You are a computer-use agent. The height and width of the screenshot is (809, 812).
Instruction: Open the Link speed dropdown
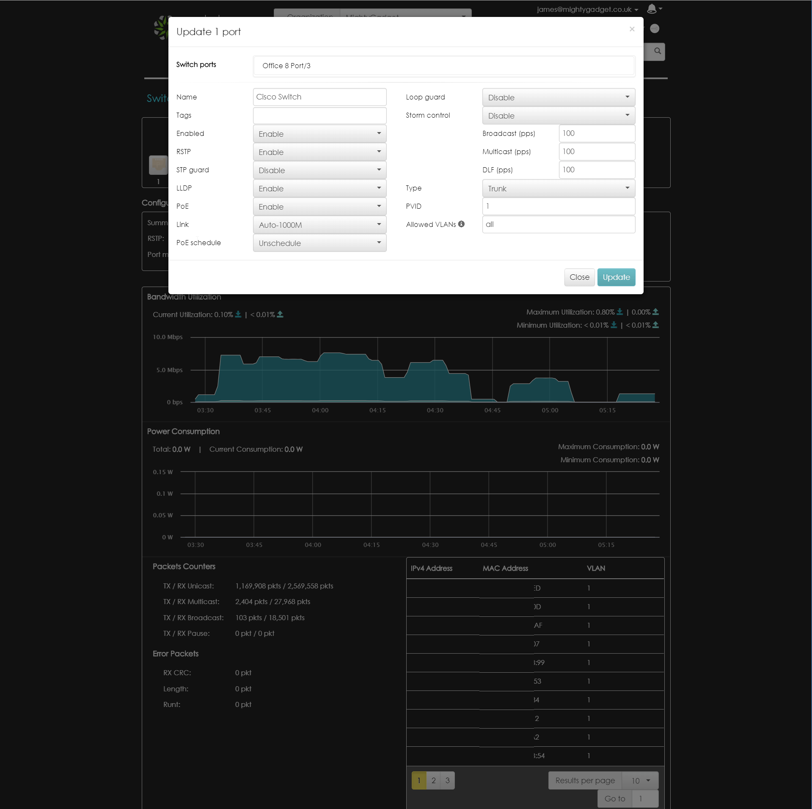tap(319, 225)
